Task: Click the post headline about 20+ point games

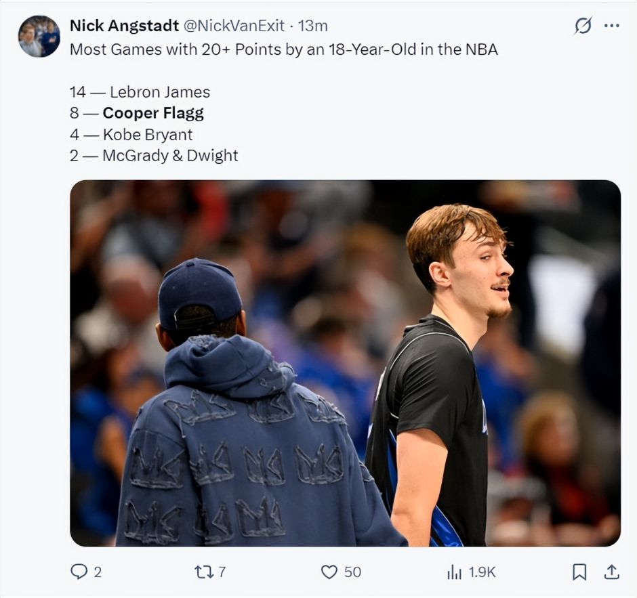Action: [283, 49]
